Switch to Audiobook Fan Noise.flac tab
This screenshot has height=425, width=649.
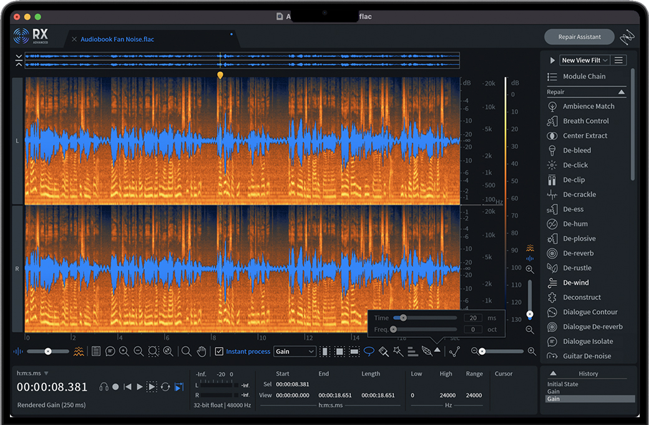click(x=117, y=39)
